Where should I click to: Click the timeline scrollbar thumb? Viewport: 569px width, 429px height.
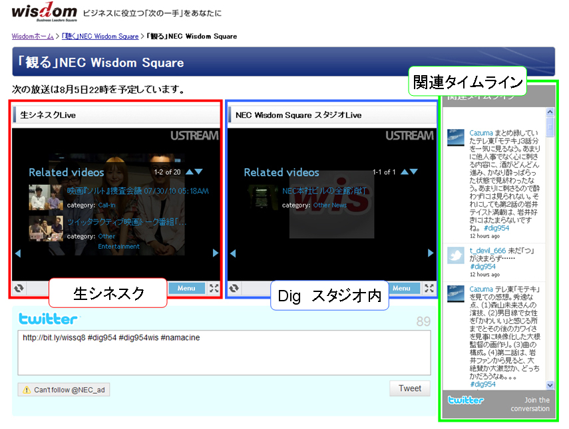point(550,126)
